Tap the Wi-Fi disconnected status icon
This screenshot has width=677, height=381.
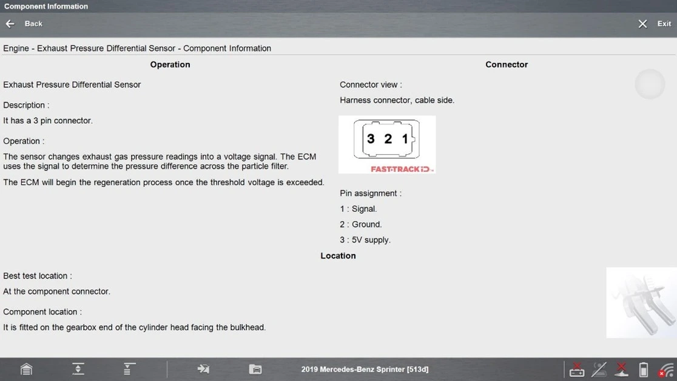pyautogui.click(x=666, y=369)
